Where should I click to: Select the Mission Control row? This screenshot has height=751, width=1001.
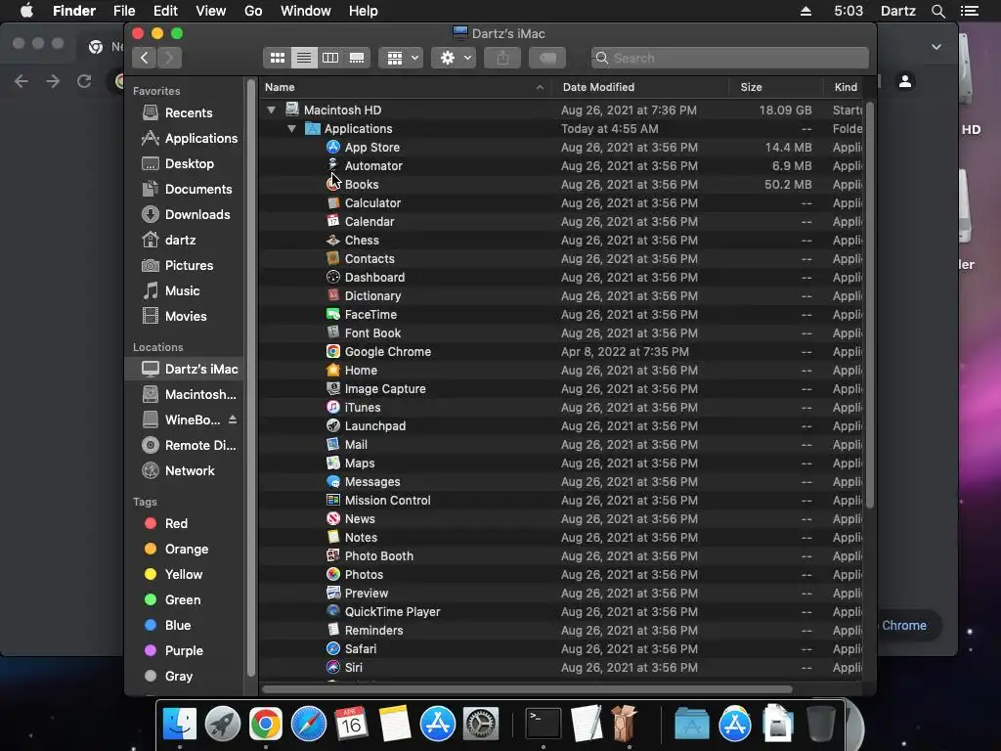click(562, 500)
